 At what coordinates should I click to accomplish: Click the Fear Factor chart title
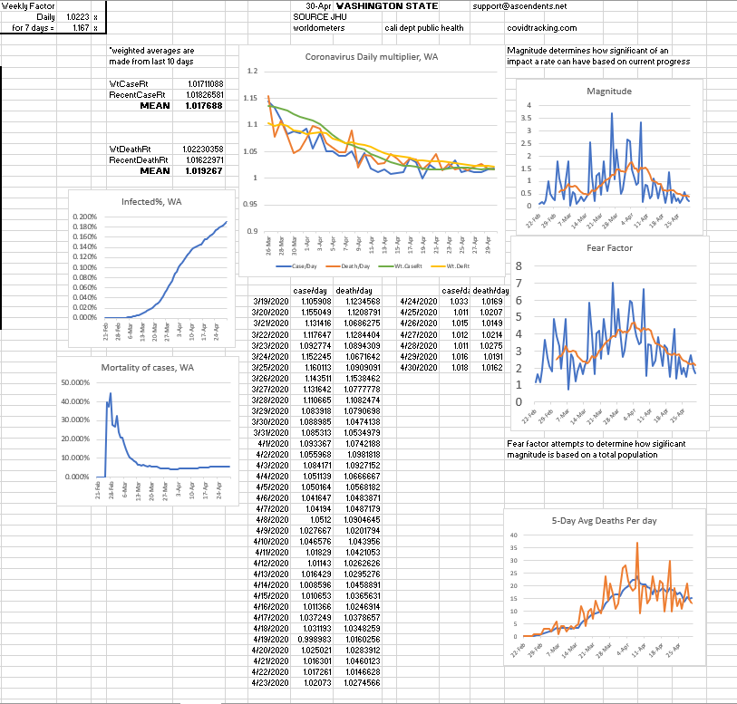point(609,247)
